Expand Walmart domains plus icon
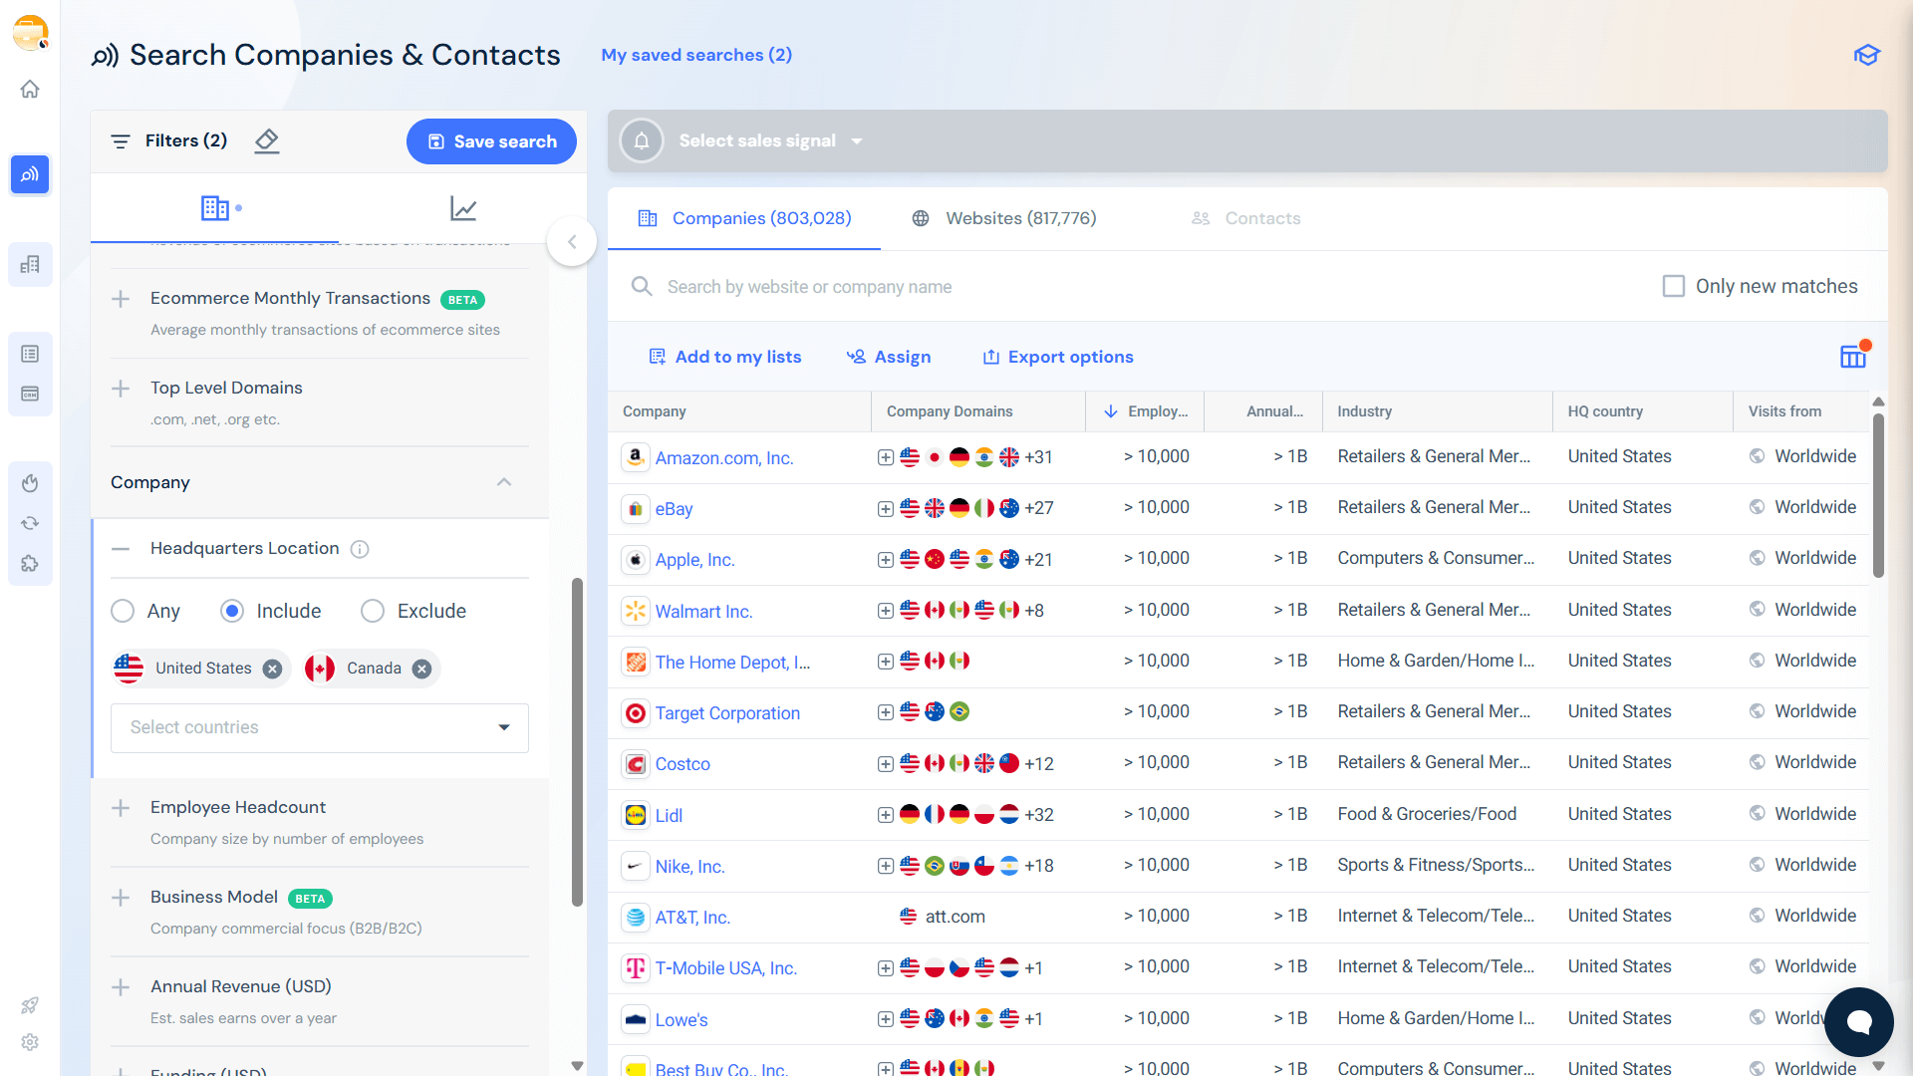The width and height of the screenshot is (1913, 1076). pyautogui.click(x=885, y=611)
